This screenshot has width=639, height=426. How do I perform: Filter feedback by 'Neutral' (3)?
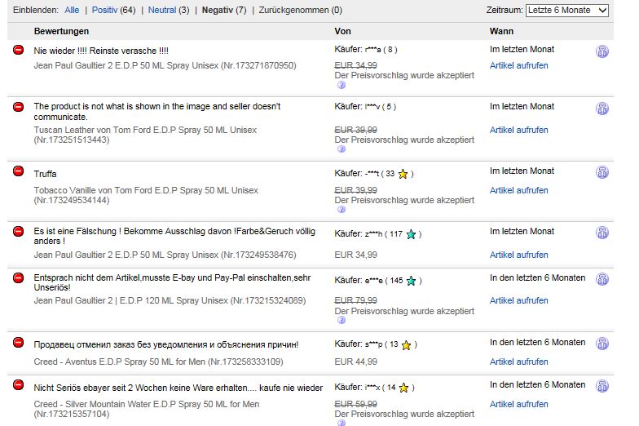161,10
